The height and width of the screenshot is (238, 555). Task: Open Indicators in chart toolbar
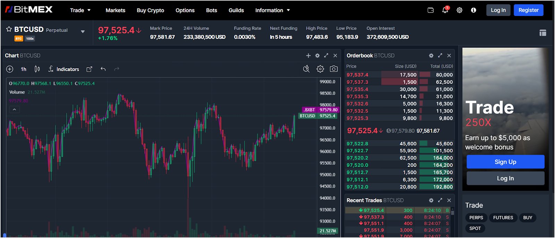(64, 69)
